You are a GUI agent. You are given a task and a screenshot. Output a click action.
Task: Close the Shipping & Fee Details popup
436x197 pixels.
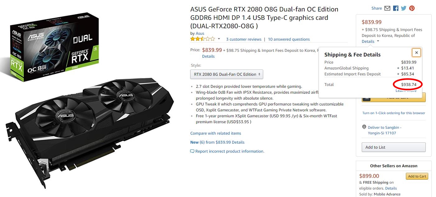point(416,53)
